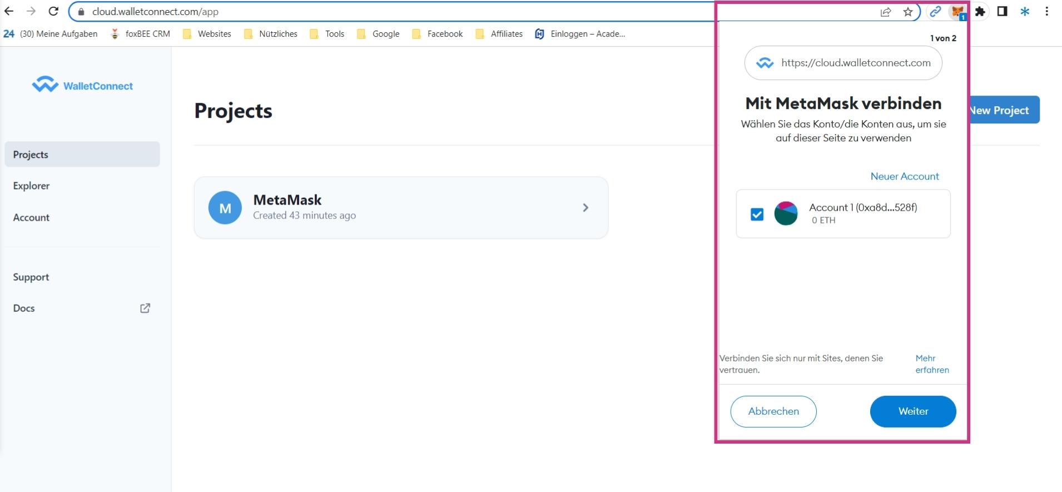Open the Websites bookmark folder
This screenshot has width=1062, height=492.
207,34
